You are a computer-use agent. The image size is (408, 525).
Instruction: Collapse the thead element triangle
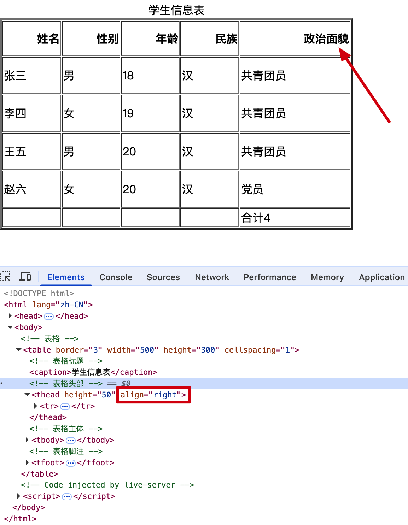[x=27, y=395]
